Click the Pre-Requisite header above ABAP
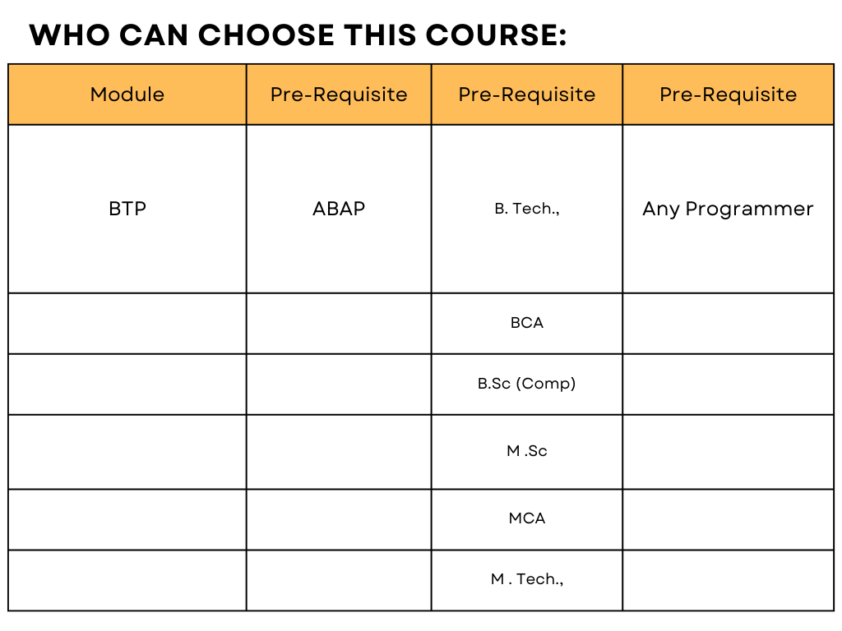Viewport: 842px width, 631px height. [x=339, y=94]
